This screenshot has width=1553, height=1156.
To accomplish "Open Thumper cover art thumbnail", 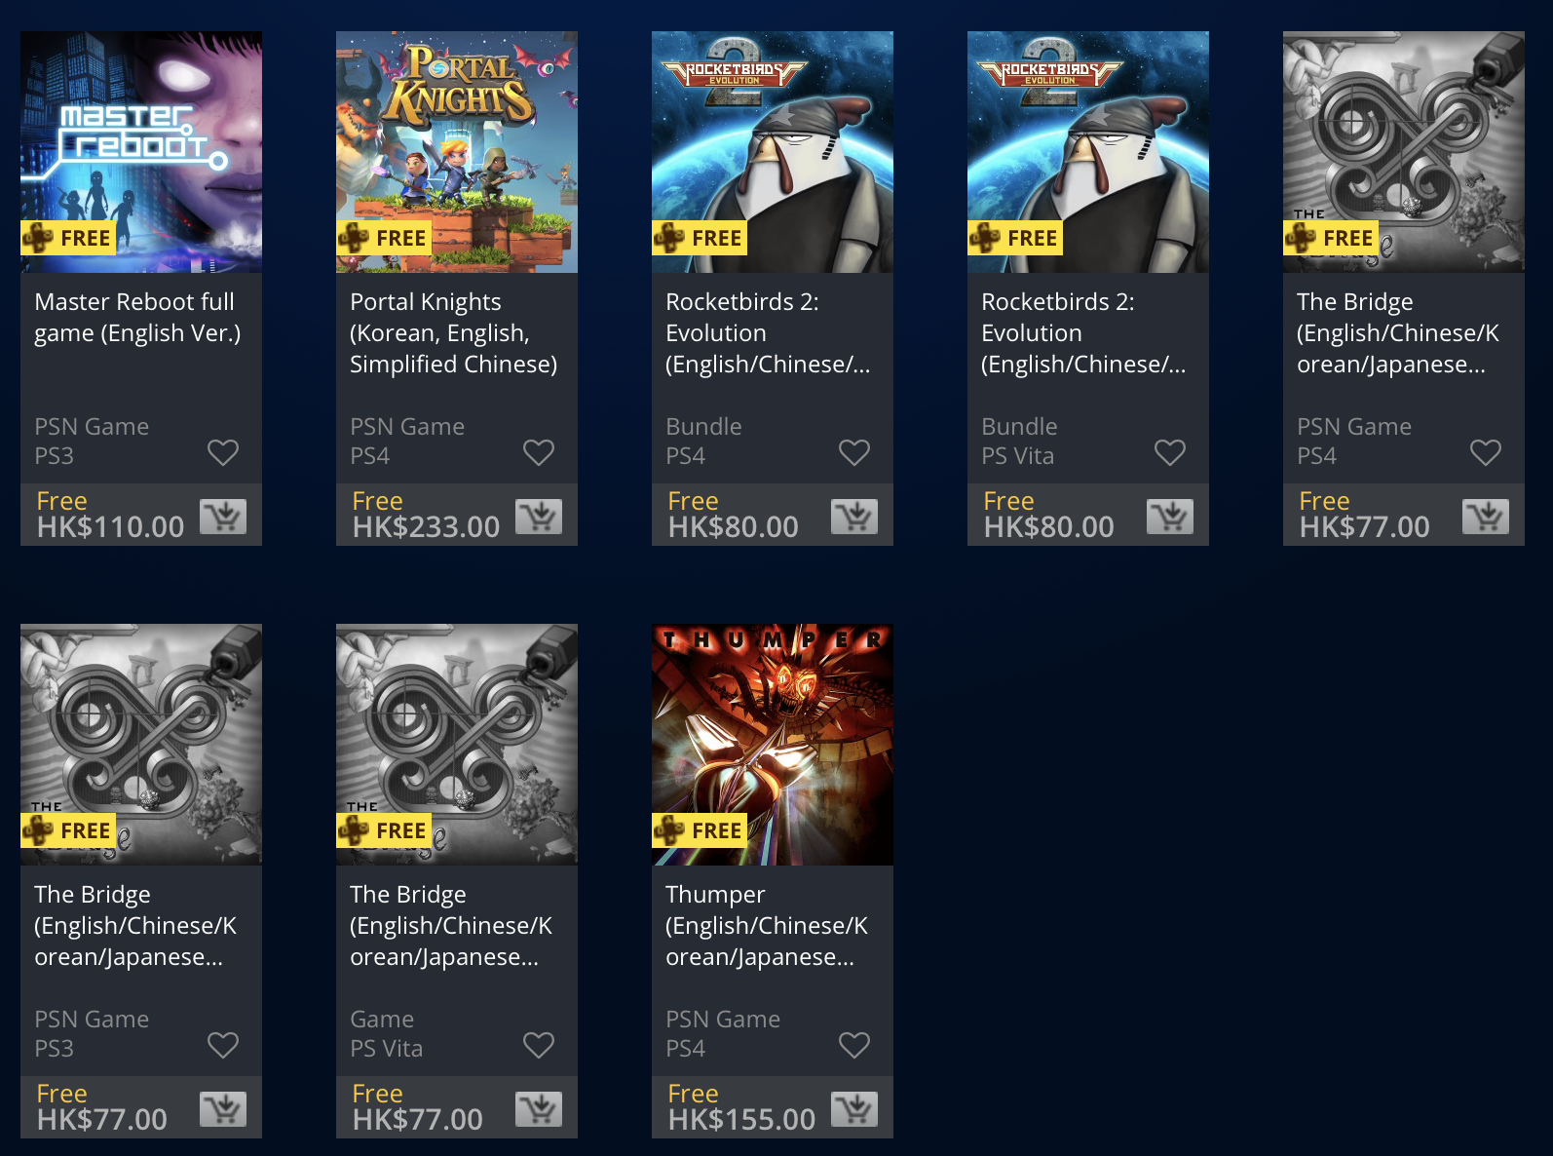I will [773, 745].
